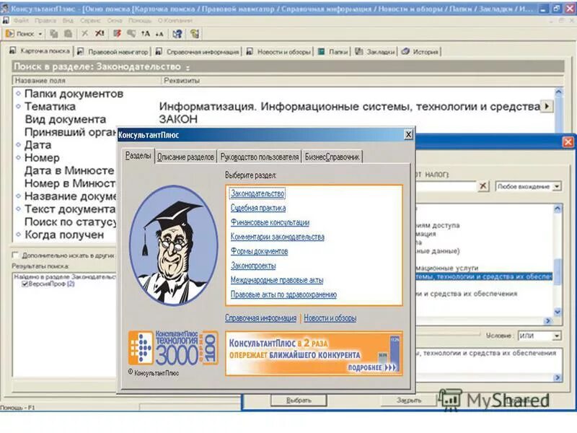Select the Когда получен field row
The image size is (577, 433).
64,235
